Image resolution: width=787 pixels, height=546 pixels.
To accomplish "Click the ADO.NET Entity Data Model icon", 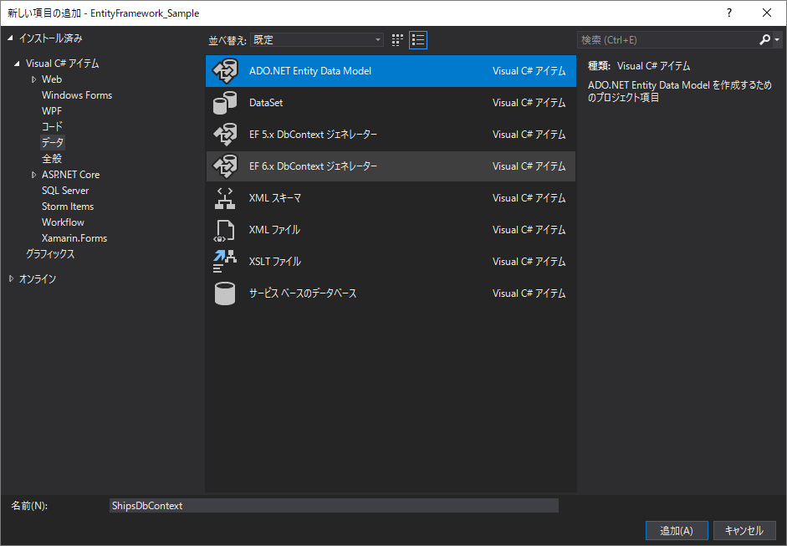I will (x=225, y=71).
